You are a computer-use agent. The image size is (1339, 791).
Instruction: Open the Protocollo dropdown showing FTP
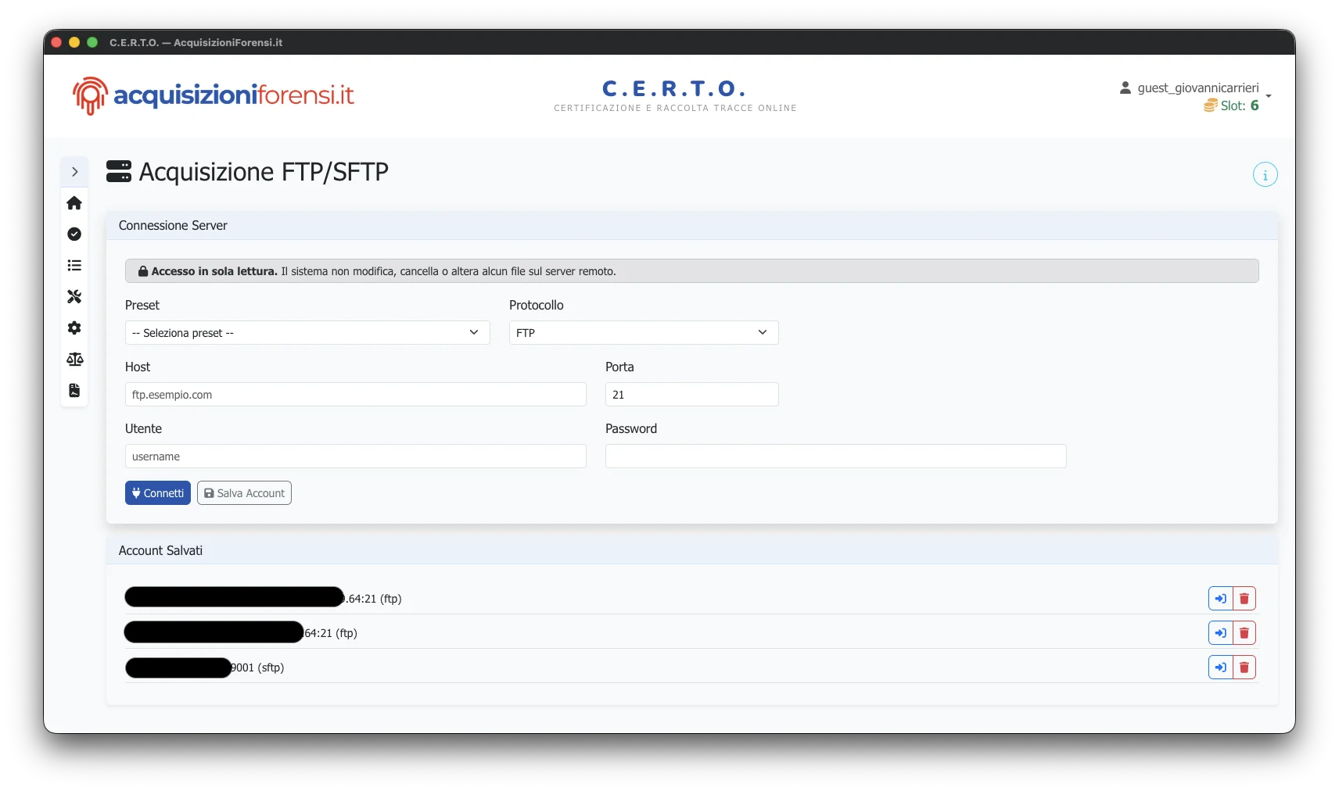tap(643, 332)
